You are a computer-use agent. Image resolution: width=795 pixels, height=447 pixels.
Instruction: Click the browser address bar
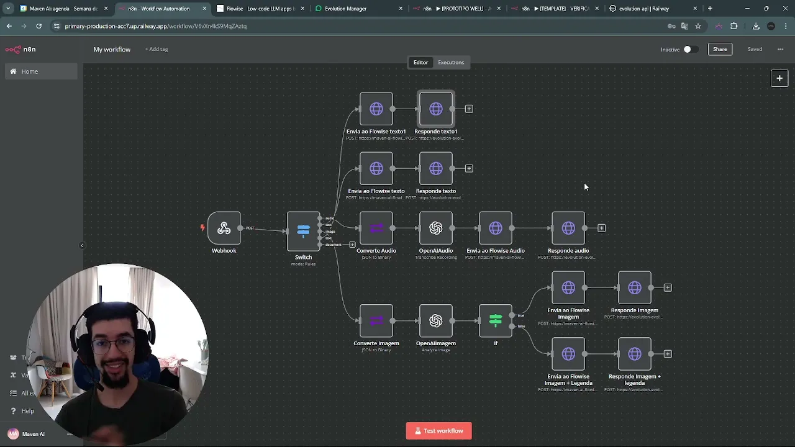click(x=360, y=26)
